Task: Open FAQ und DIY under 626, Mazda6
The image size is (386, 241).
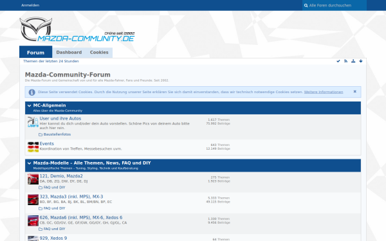Action: click(x=55, y=229)
